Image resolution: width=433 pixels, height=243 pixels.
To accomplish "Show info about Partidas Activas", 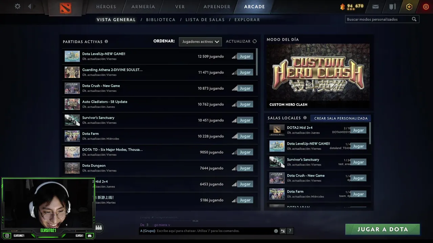I will (x=106, y=42).
